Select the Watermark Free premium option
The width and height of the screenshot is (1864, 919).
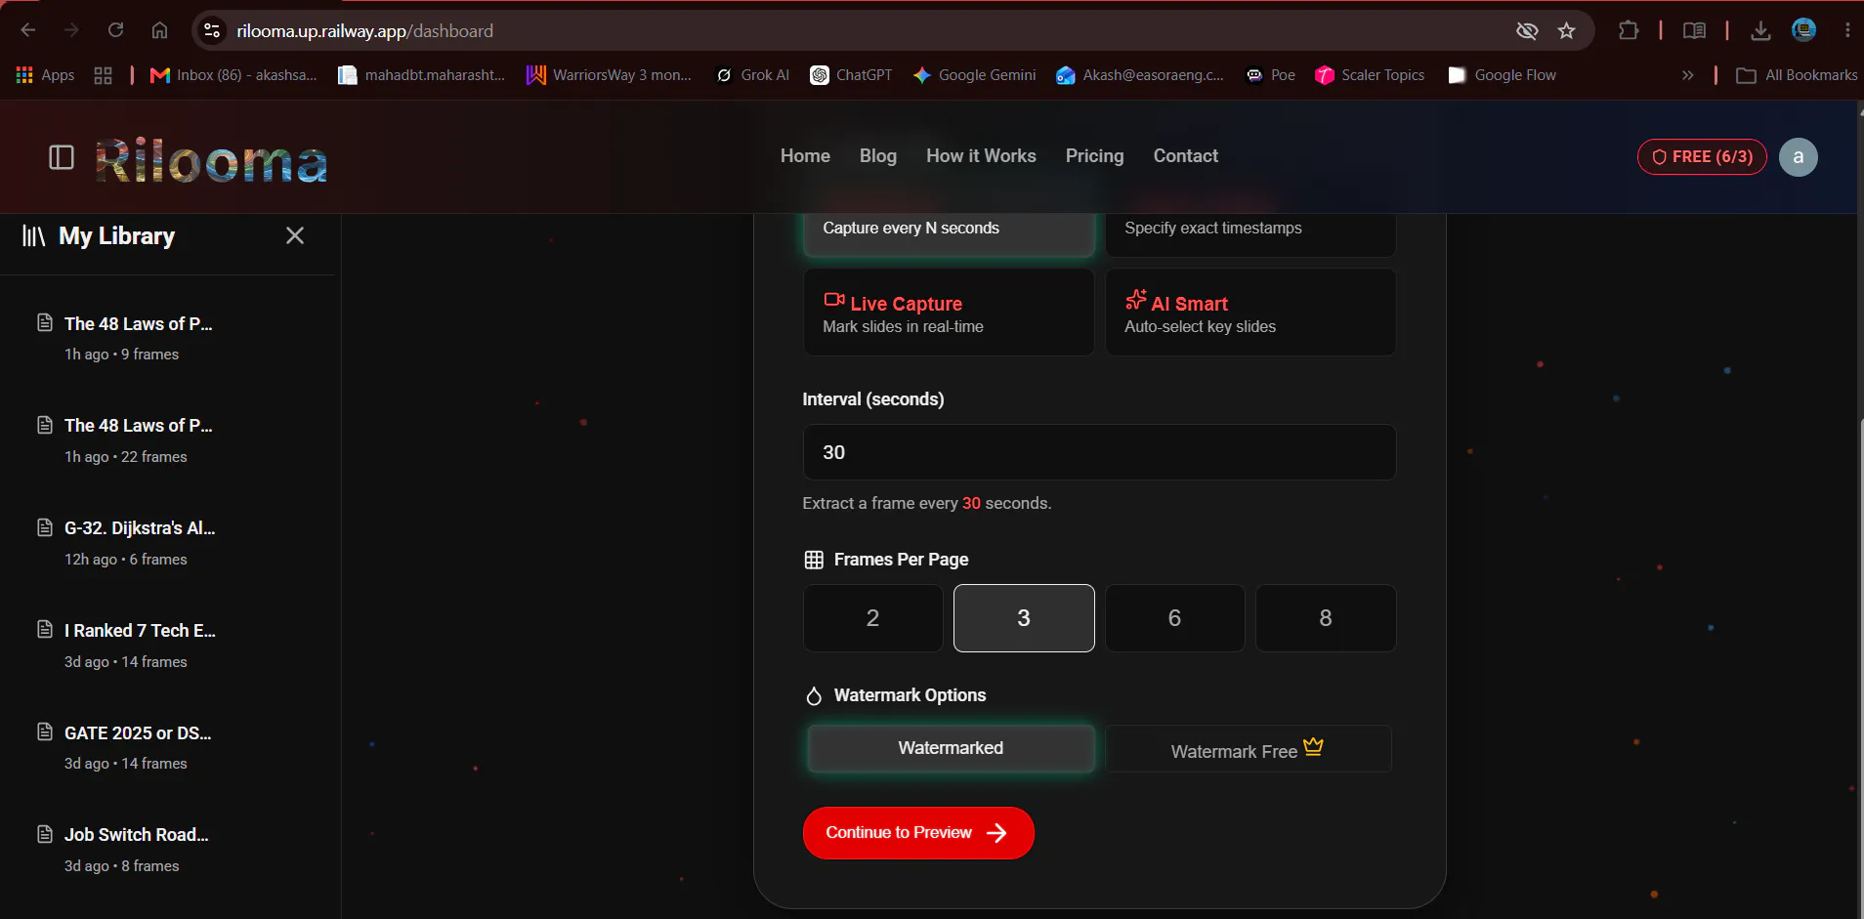click(x=1249, y=749)
